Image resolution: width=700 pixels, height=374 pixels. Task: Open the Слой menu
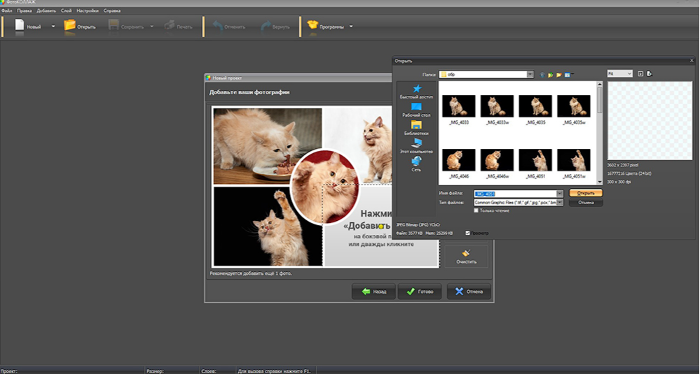point(66,10)
